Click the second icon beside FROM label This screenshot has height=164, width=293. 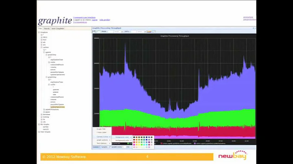coord(98,32)
